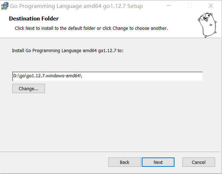This screenshot has width=222, height=174.
Task: Click the divider line below header banner
Action: [x=108, y=38]
